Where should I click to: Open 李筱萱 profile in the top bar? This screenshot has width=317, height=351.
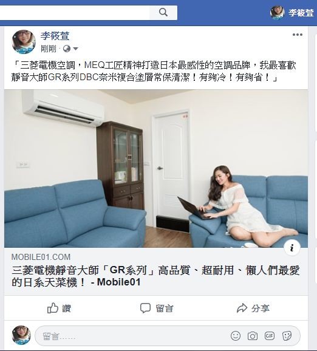coord(292,13)
